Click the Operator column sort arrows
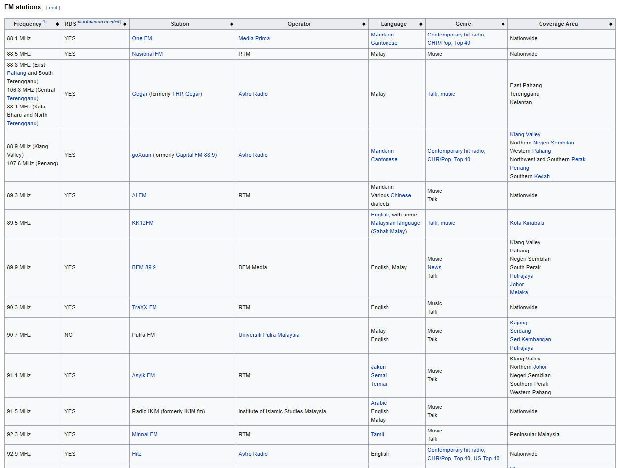This screenshot has height=468, width=619. (364, 24)
